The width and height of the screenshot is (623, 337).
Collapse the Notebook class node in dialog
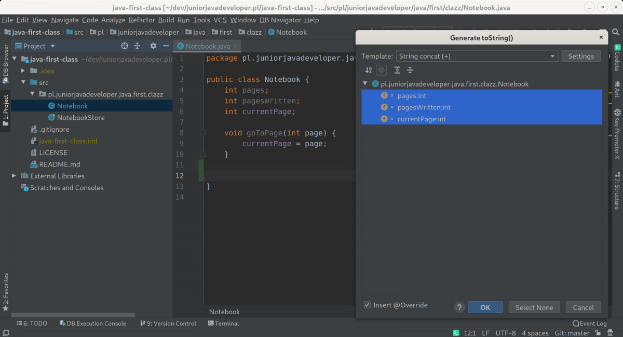[x=365, y=84]
